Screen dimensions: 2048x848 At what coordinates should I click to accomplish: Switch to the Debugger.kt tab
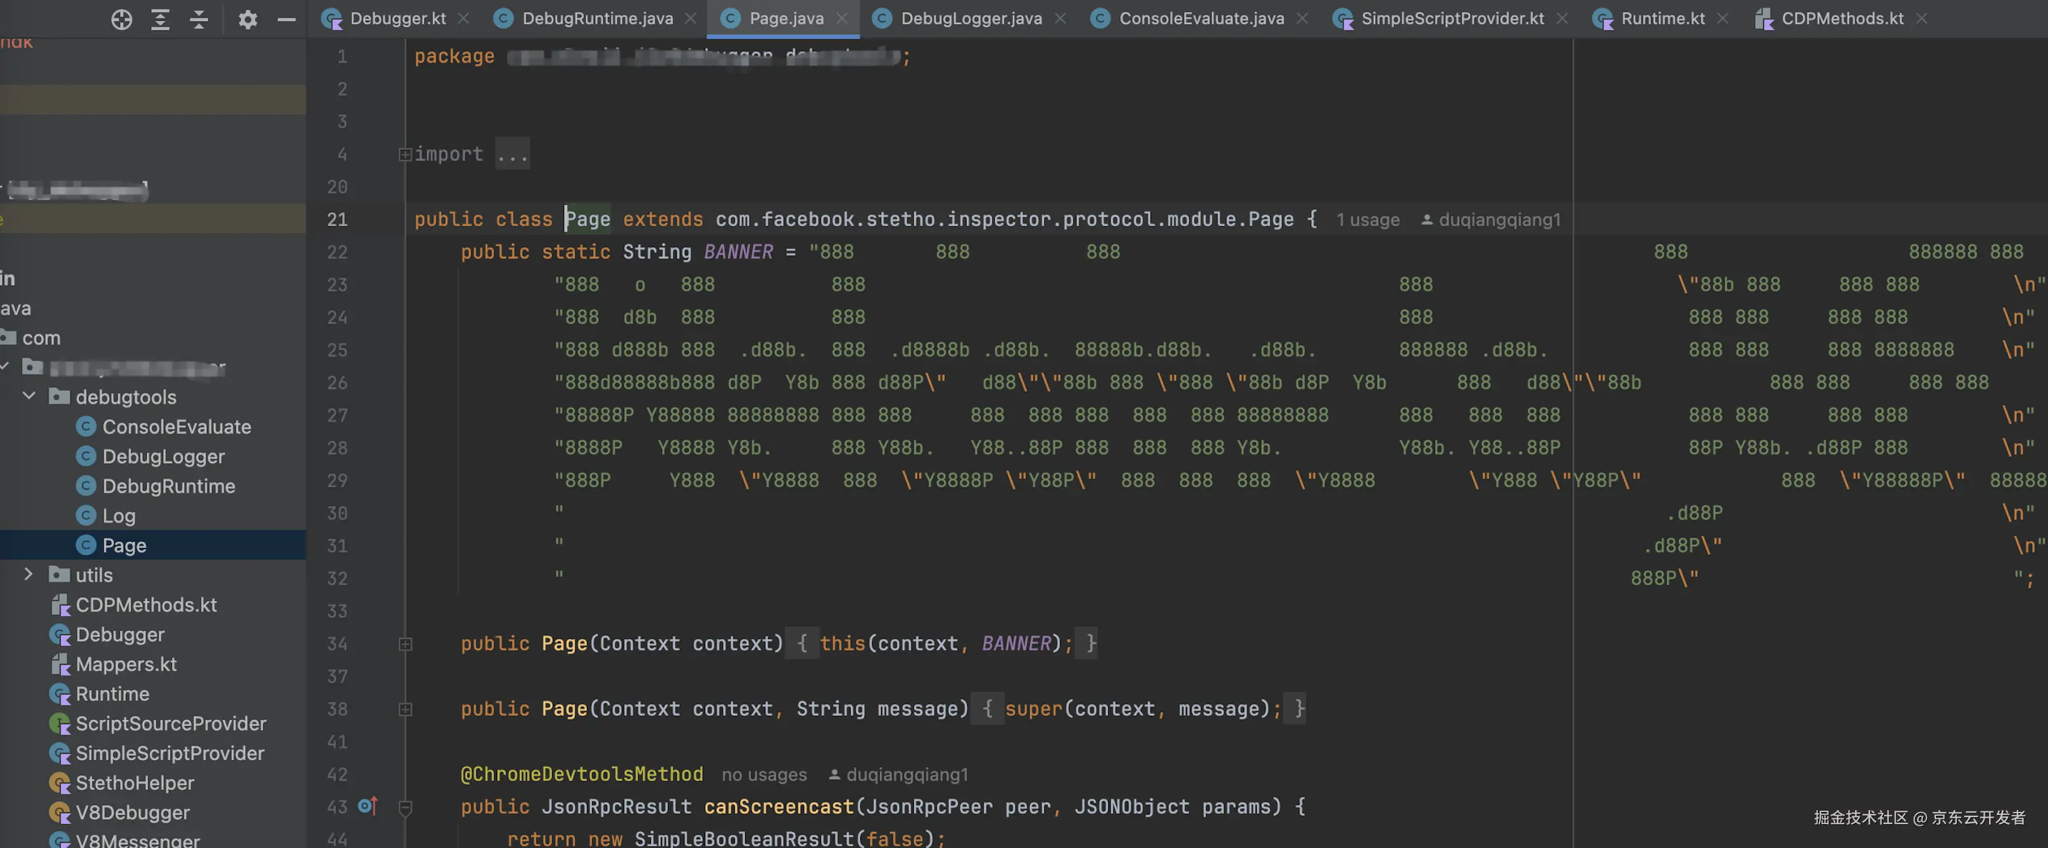coord(397,18)
